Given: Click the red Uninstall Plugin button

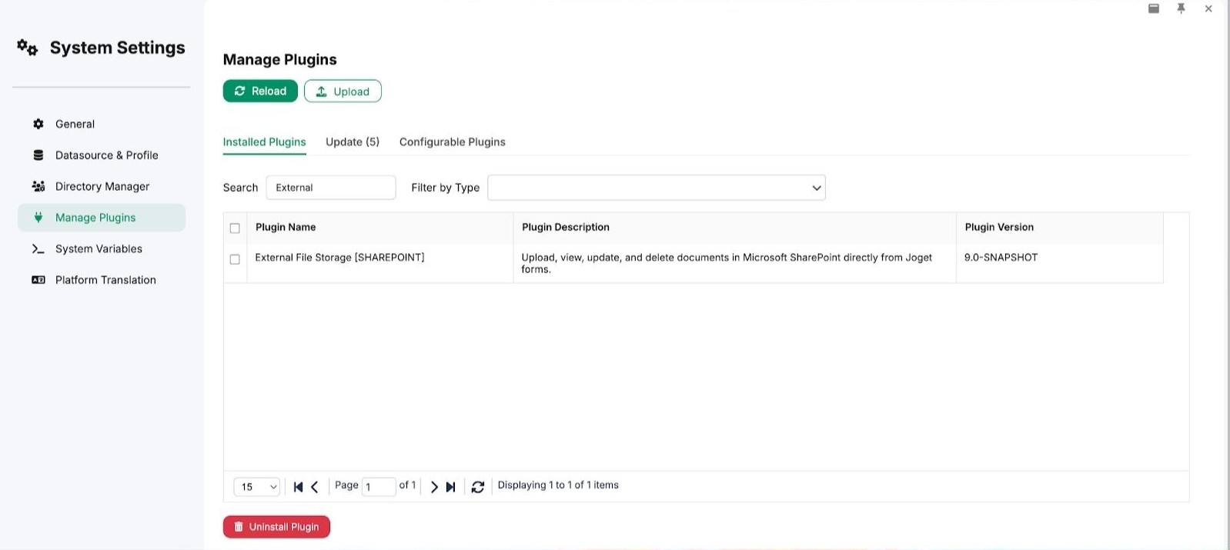Looking at the screenshot, I should [x=276, y=527].
